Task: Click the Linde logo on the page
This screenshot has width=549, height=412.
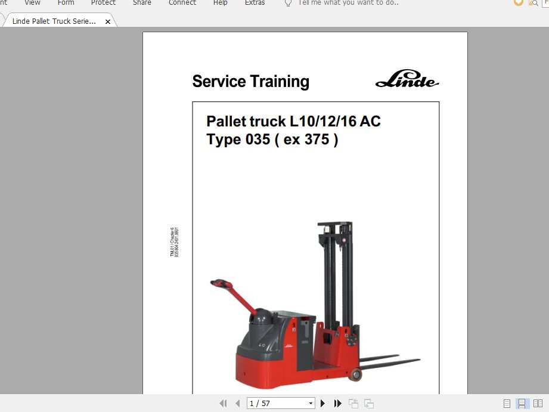Action: [x=407, y=79]
